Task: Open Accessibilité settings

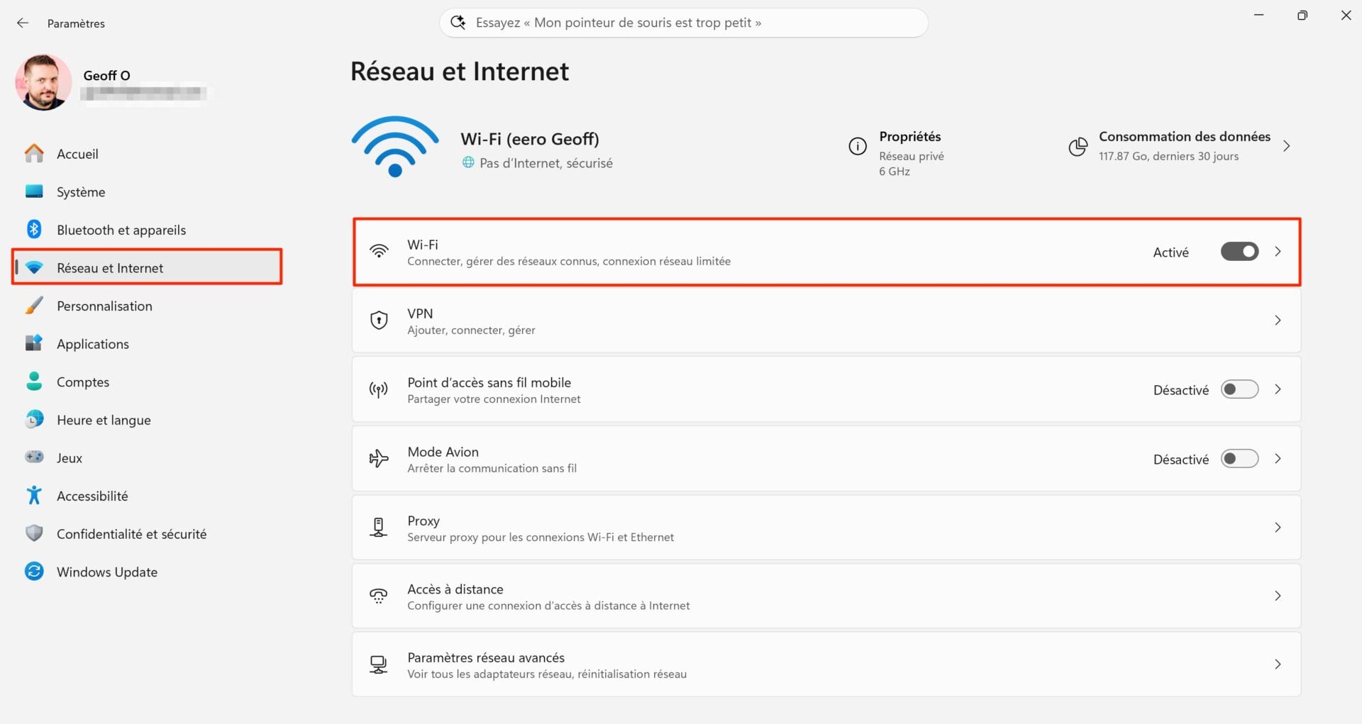Action: click(92, 495)
